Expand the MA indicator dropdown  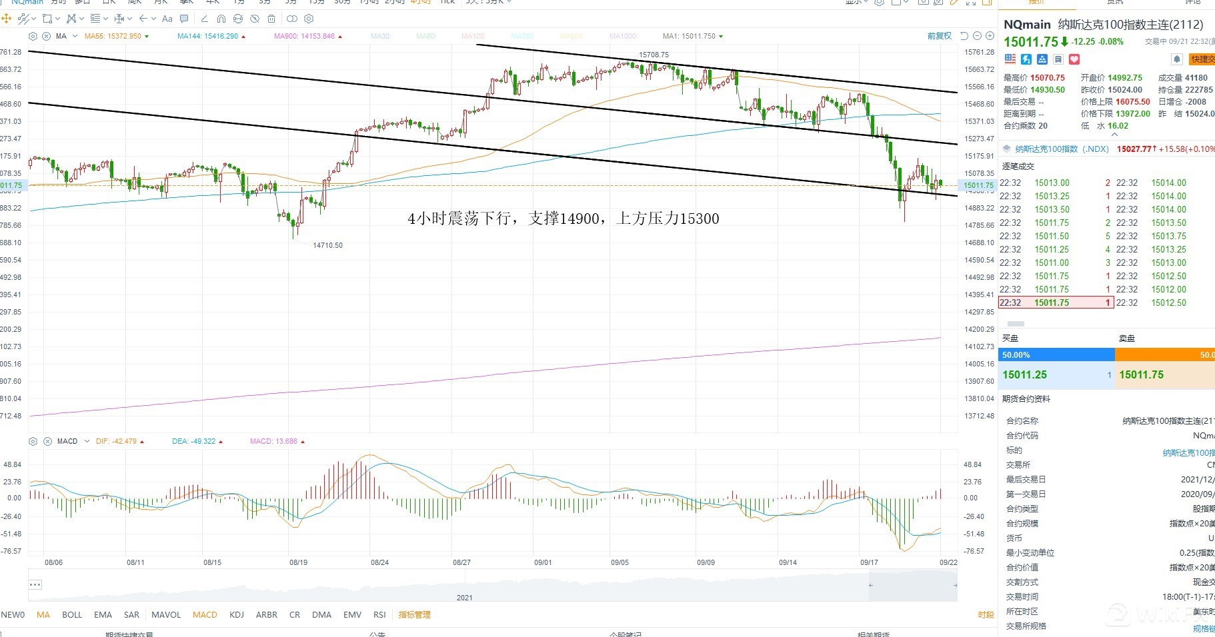[x=75, y=36]
